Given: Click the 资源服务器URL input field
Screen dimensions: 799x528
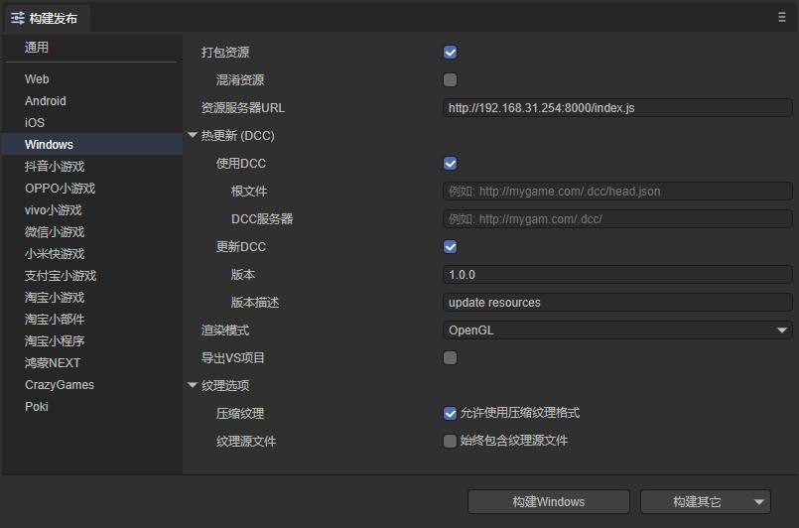Looking at the screenshot, I should pos(616,108).
